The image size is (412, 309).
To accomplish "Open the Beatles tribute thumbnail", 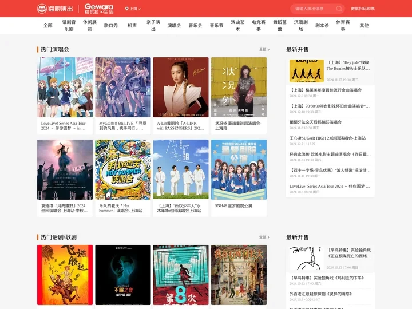I will point(307,71).
